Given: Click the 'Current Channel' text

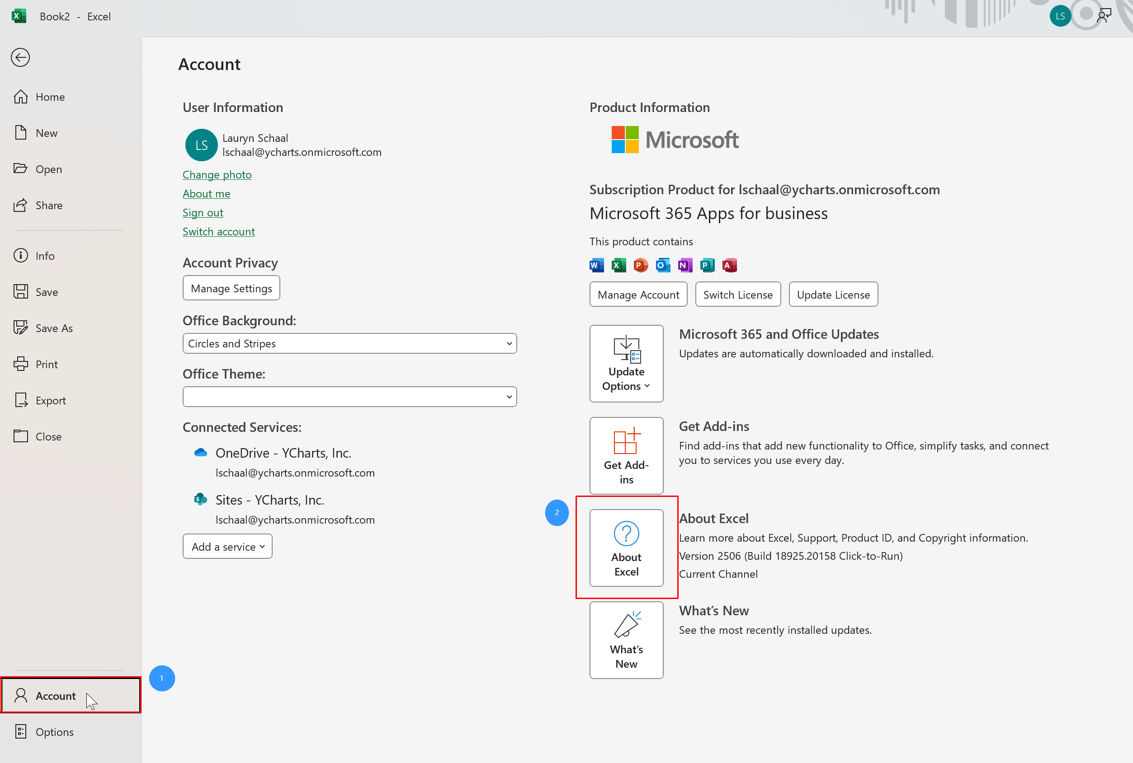Looking at the screenshot, I should (718, 574).
